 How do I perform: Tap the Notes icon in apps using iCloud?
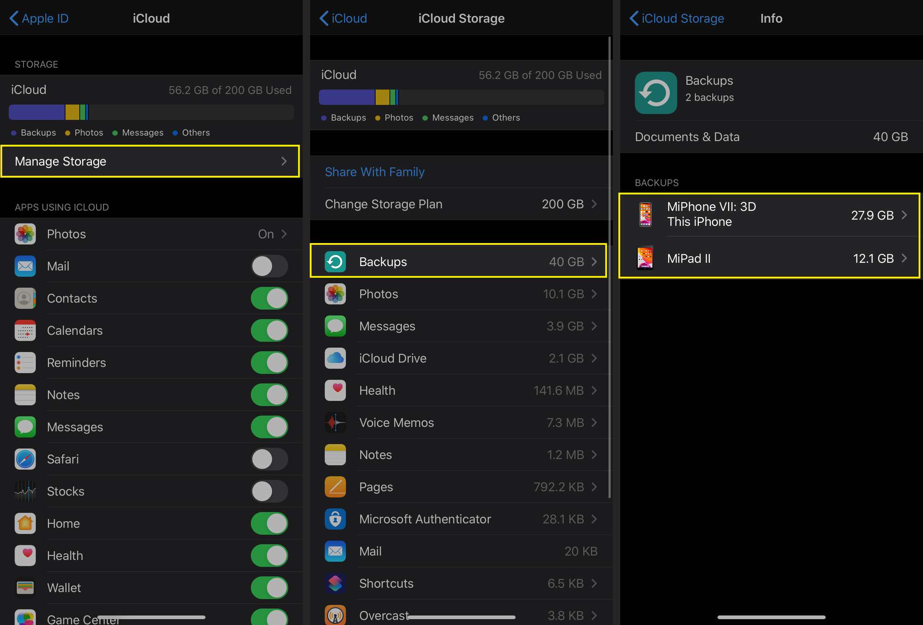pos(25,395)
